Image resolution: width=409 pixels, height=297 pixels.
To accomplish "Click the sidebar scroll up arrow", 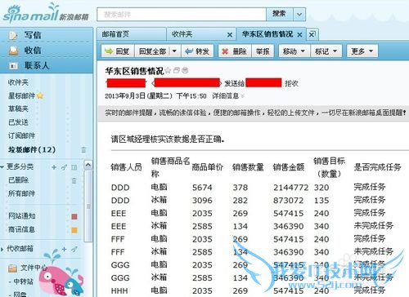I will click(x=88, y=165).
